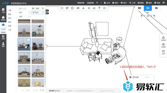Open the 效果图 render camera icon

[163, 45]
